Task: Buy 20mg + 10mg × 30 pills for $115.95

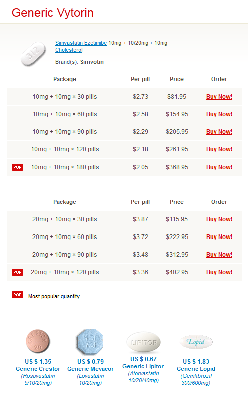Action: [219, 219]
